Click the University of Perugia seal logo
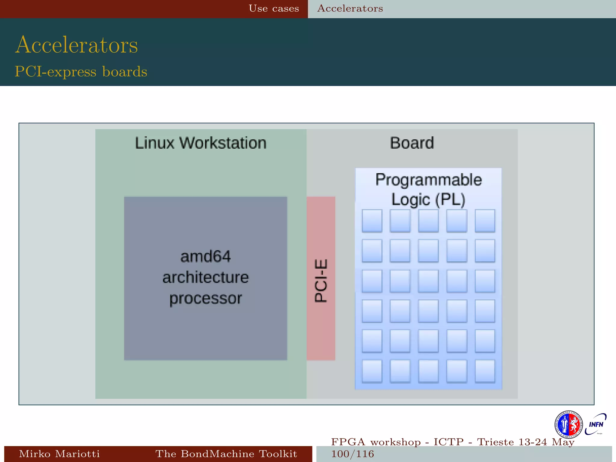The height and width of the screenshot is (462, 616). coord(568,425)
